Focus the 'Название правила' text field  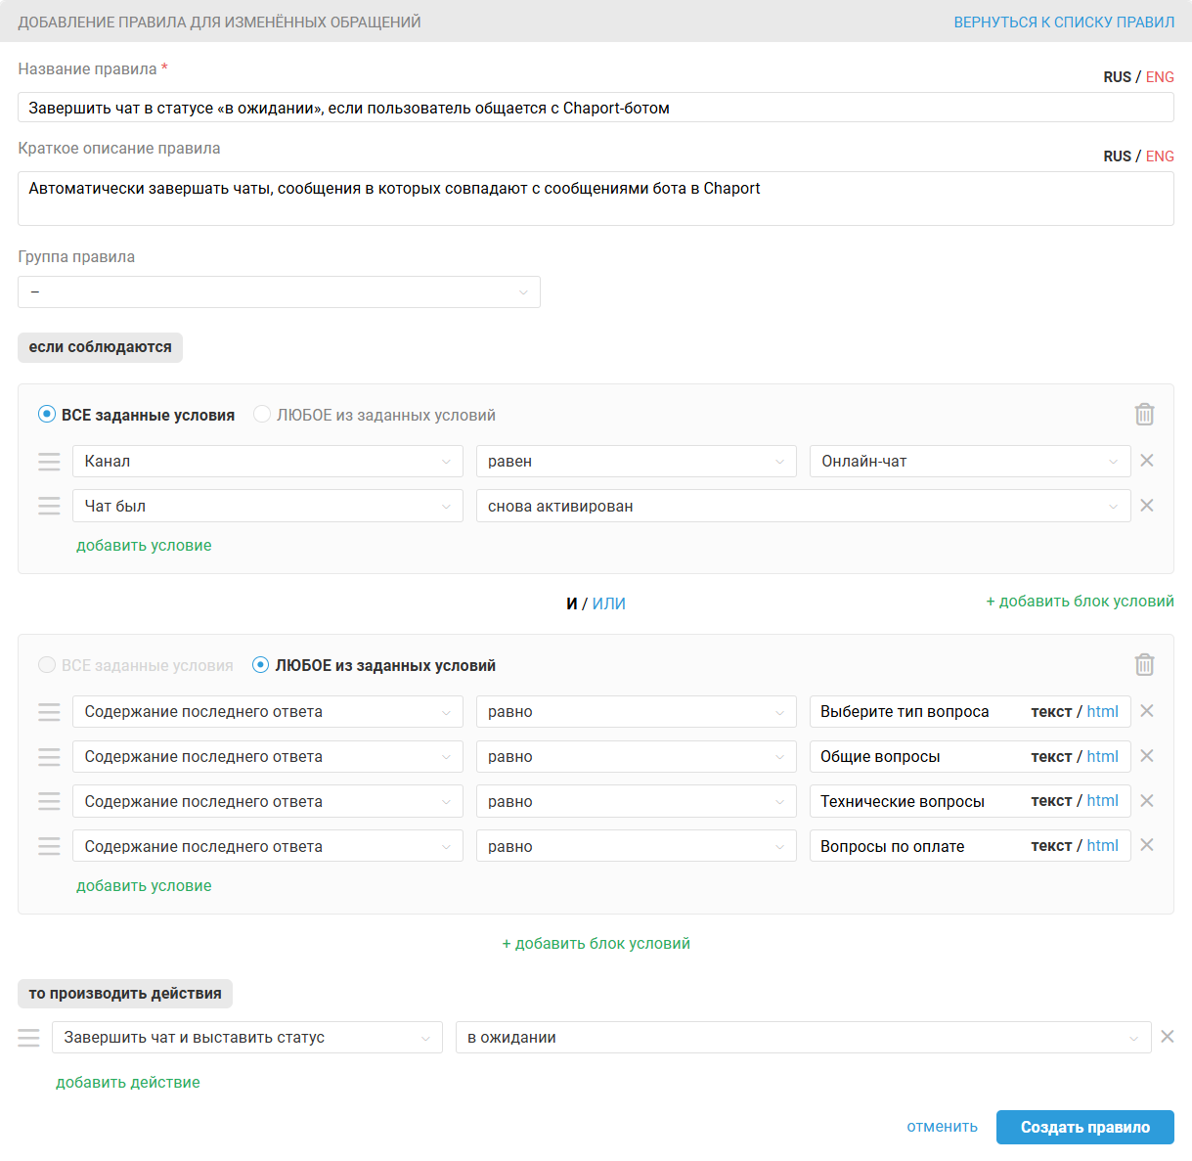tap(596, 108)
